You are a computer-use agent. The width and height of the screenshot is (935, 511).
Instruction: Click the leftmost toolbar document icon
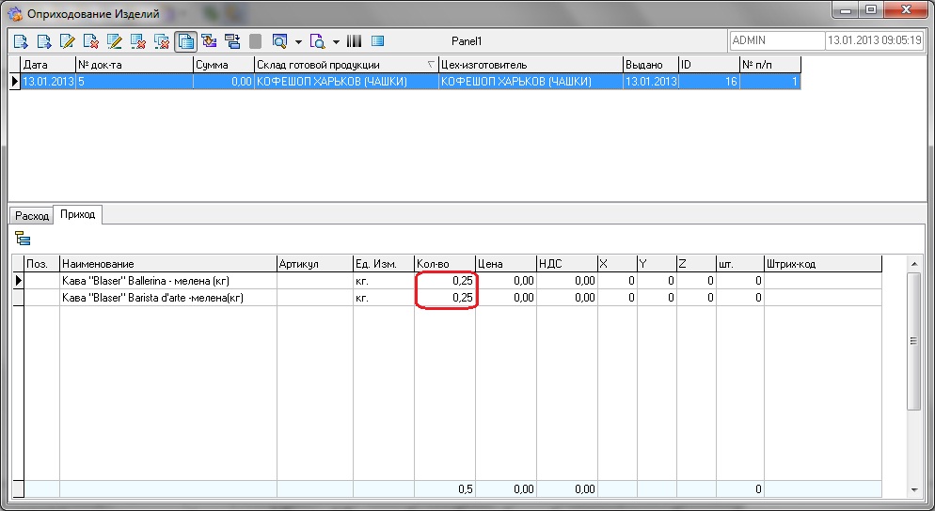pyautogui.click(x=21, y=41)
